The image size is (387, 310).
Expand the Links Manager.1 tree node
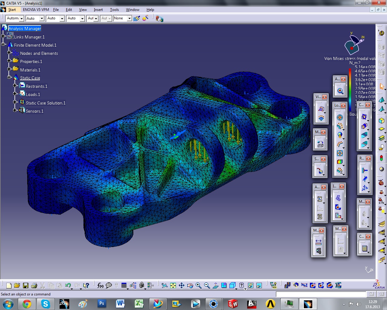(3, 36)
